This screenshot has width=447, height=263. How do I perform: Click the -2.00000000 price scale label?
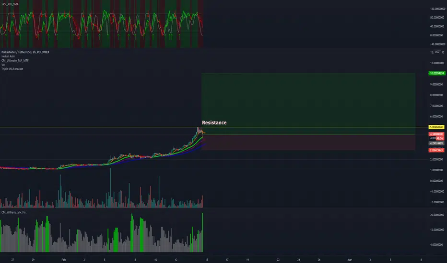coord(436,202)
